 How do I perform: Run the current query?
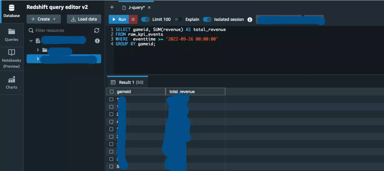119,19
